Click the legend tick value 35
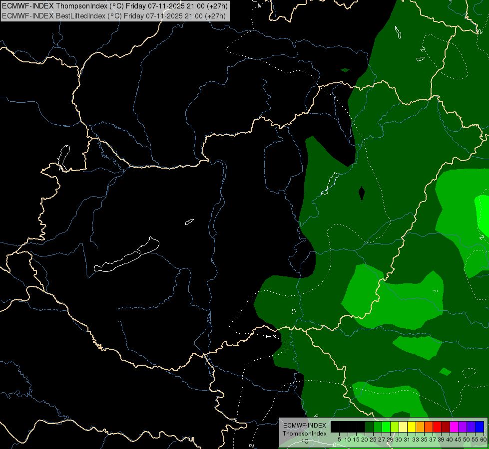The height and width of the screenshot is (449, 489). pyautogui.click(x=424, y=440)
